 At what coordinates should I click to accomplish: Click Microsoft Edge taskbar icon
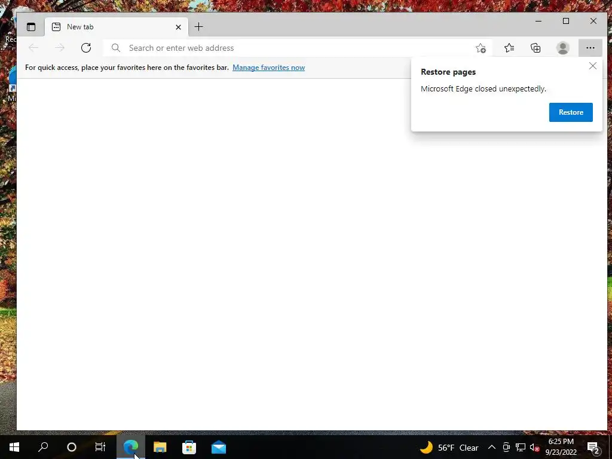(x=131, y=447)
